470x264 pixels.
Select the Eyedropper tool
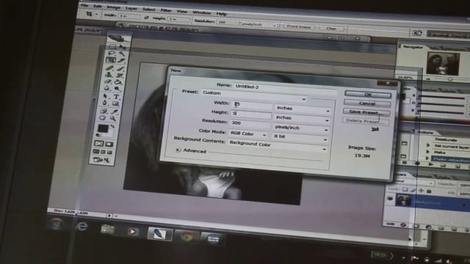click(x=115, y=111)
